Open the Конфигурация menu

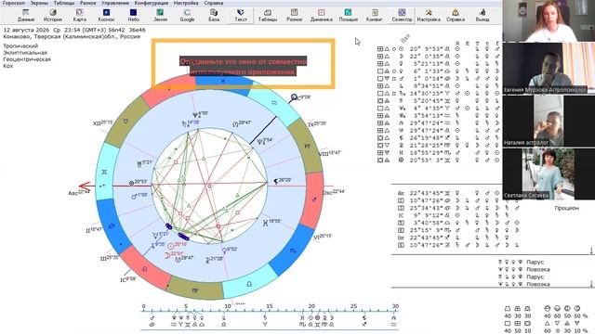[x=151, y=3]
